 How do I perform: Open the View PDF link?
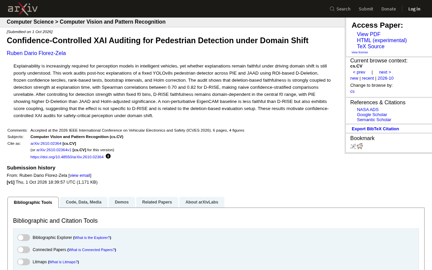[369, 34]
